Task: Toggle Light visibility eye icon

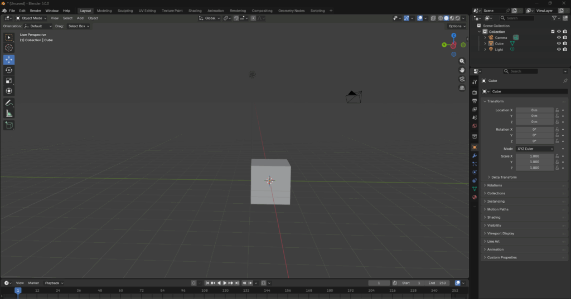Action: (x=558, y=50)
